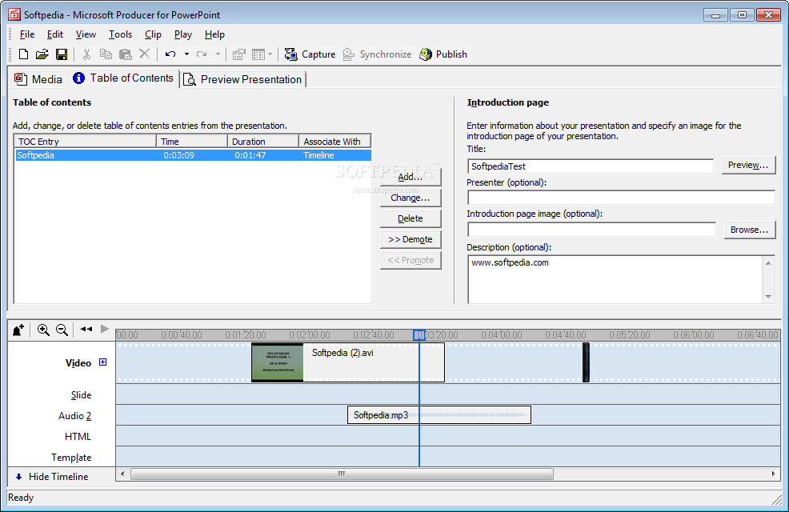The width and height of the screenshot is (789, 512).
Task: Select the Softpedia (2).avi video clip
Action: (x=348, y=362)
